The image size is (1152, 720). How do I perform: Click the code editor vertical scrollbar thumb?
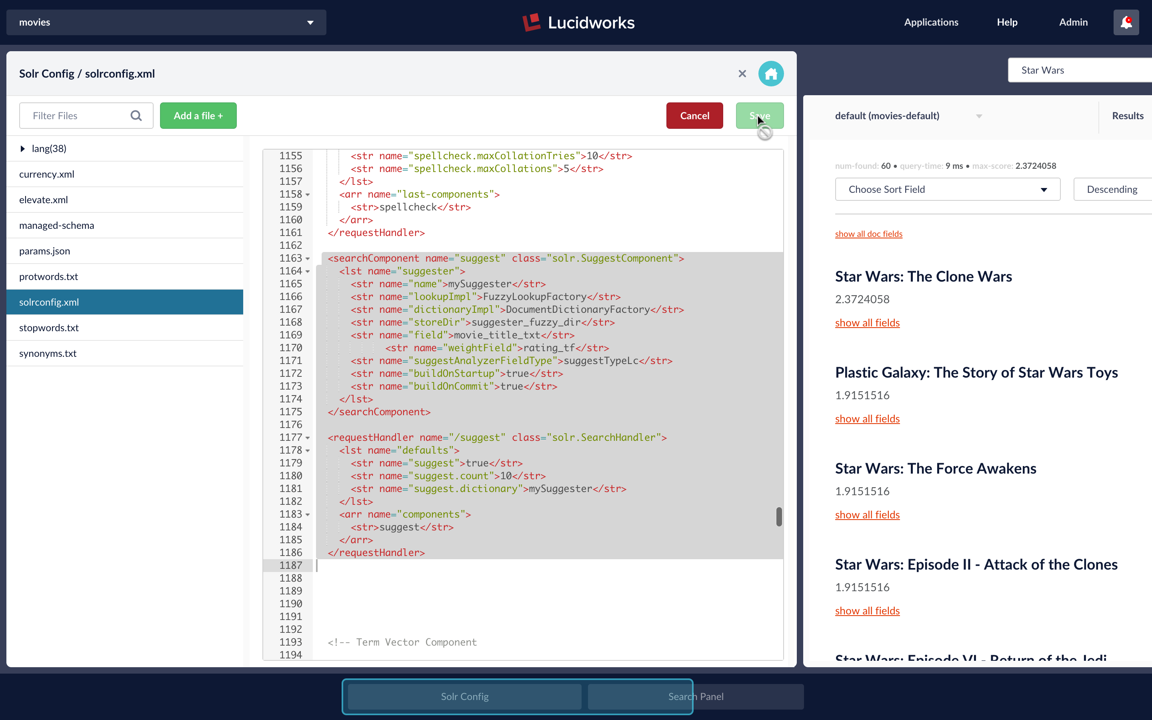[779, 517]
